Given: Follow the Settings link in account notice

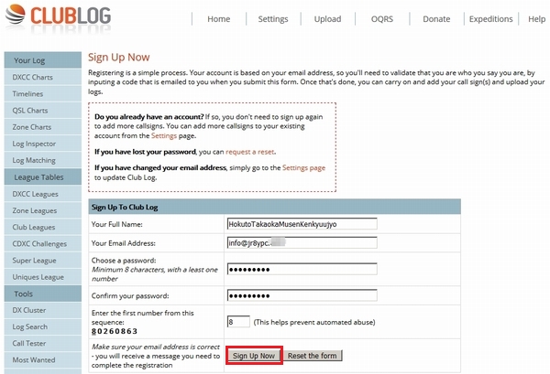Looking at the screenshot, I should [164, 135].
